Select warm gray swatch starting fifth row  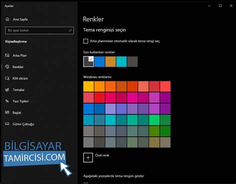pos(89,131)
